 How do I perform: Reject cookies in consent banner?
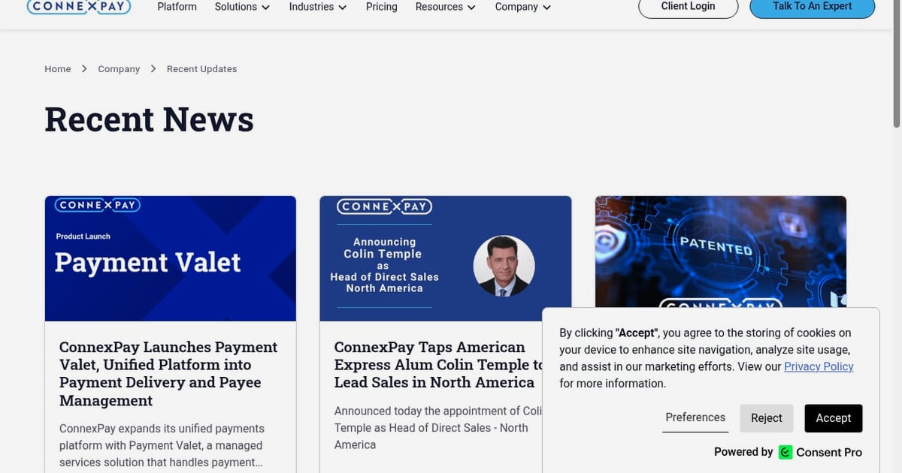(x=767, y=418)
